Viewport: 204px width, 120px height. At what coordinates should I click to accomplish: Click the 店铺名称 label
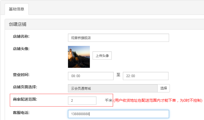21,36
